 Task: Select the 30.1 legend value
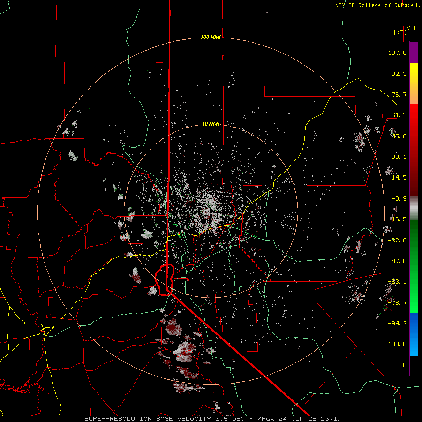(x=399, y=157)
